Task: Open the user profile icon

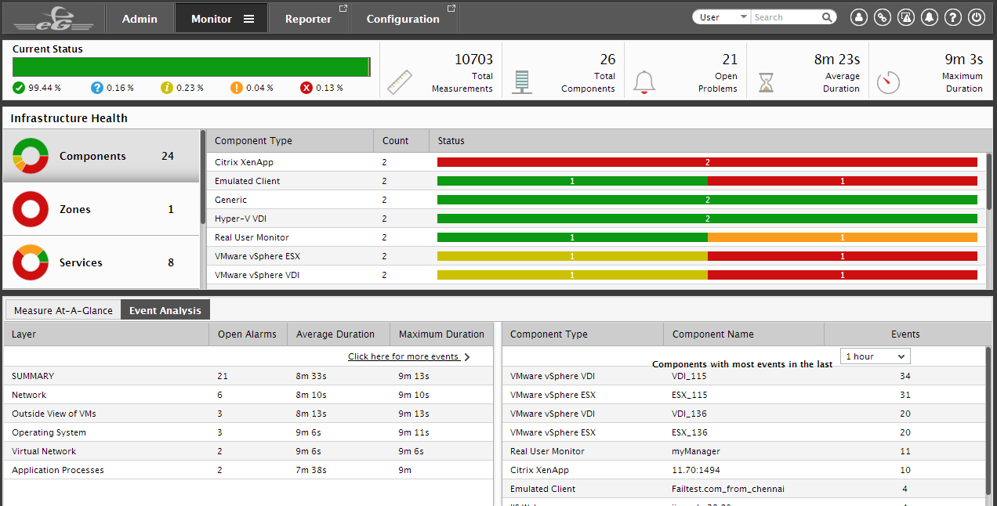Action: (858, 17)
